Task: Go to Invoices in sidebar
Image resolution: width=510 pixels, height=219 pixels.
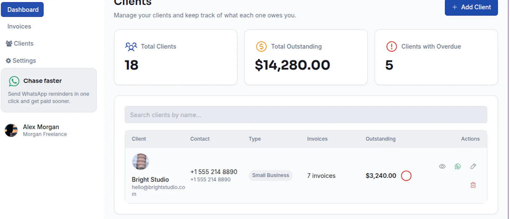Action: point(19,26)
